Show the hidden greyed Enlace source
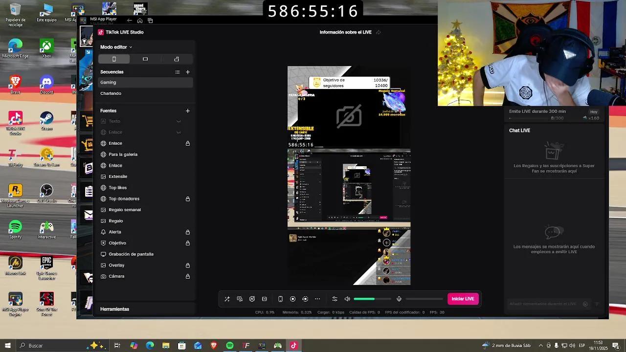 tap(179, 132)
